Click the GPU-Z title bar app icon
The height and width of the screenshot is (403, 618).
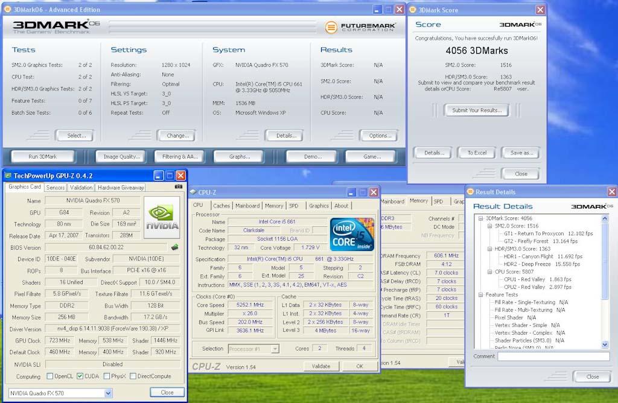pos(8,176)
